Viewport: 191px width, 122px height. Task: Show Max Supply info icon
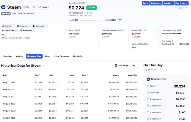pyautogui.click(x=172, y=41)
